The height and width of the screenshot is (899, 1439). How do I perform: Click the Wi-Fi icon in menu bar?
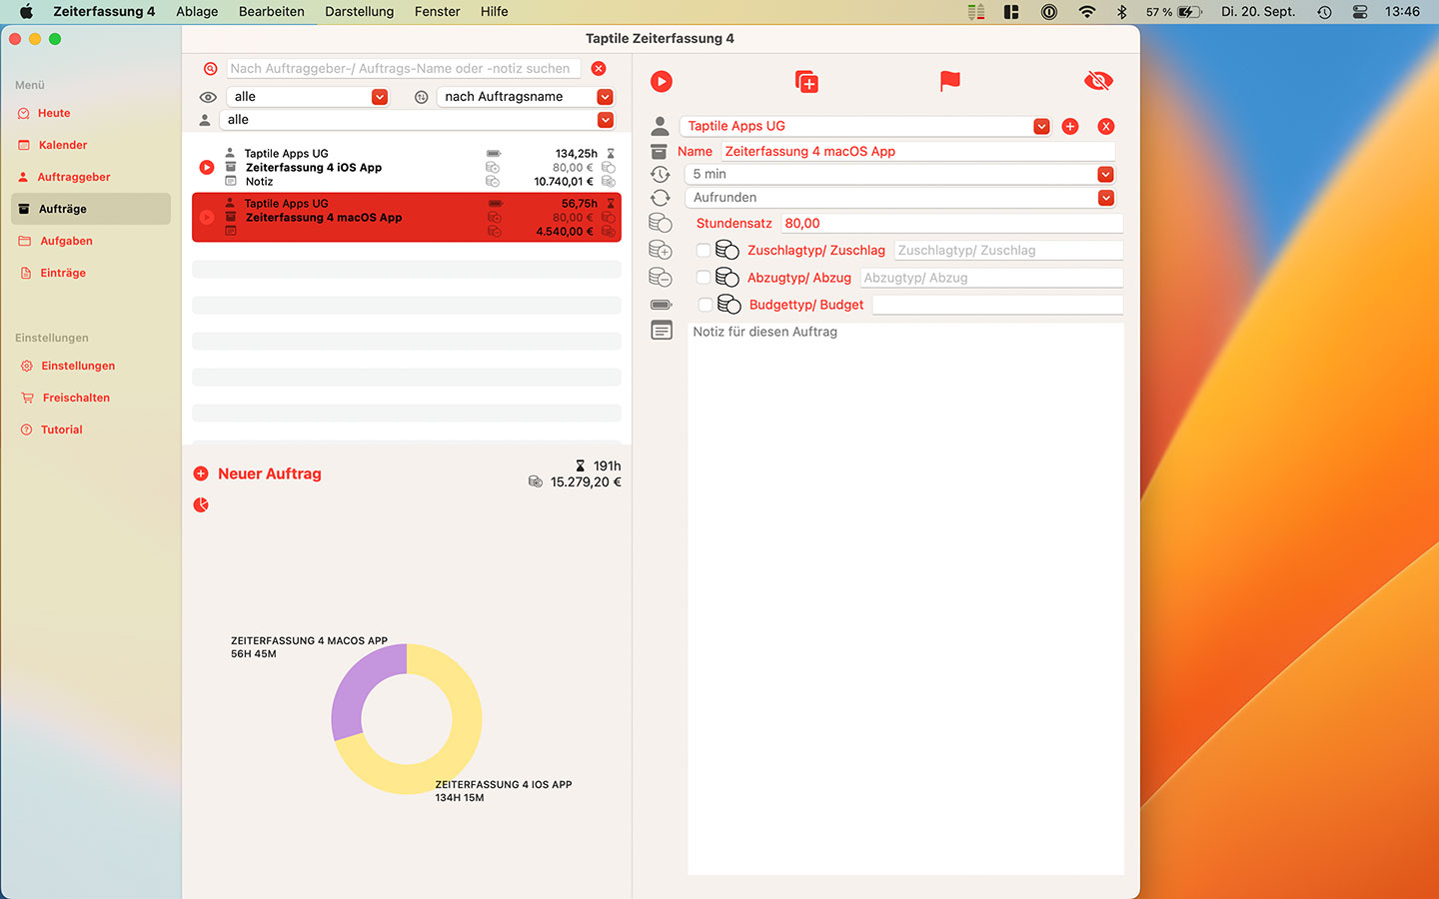(1086, 12)
